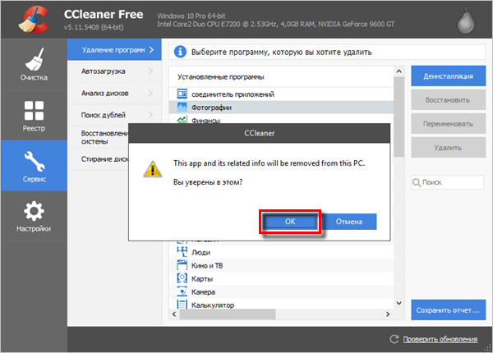Open the Стирание дисков tab

coord(98,159)
